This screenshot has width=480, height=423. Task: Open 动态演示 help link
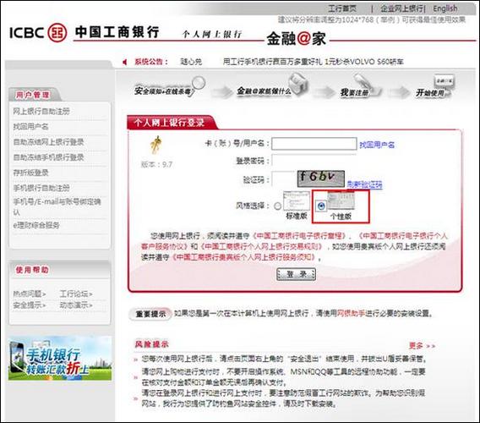76,305
